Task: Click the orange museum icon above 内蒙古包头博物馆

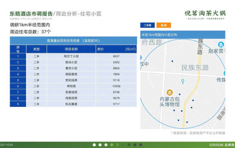Action: tap(170, 92)
